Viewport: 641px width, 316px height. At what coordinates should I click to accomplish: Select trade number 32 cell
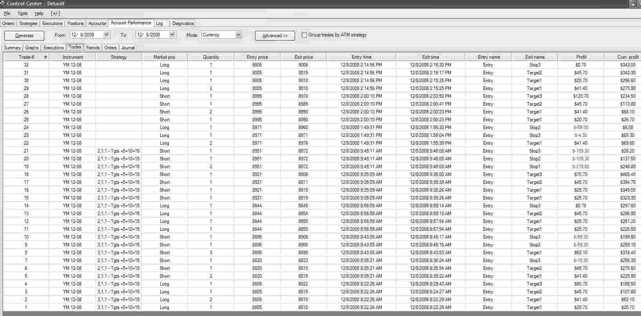[26, 65]
